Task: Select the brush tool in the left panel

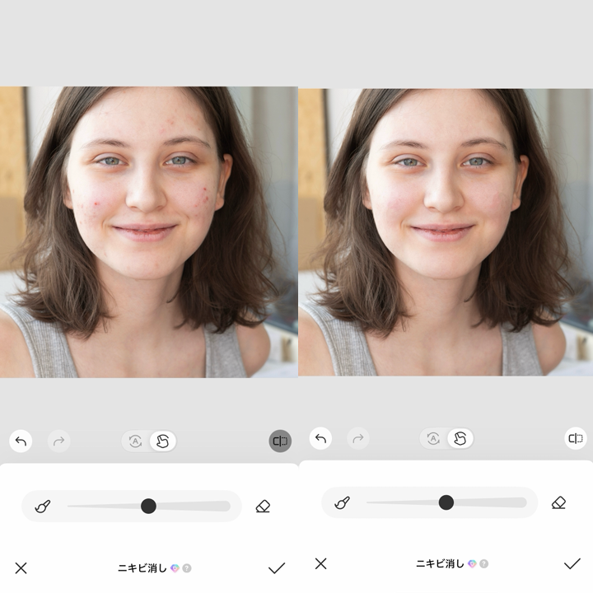Action: (44, 507)
